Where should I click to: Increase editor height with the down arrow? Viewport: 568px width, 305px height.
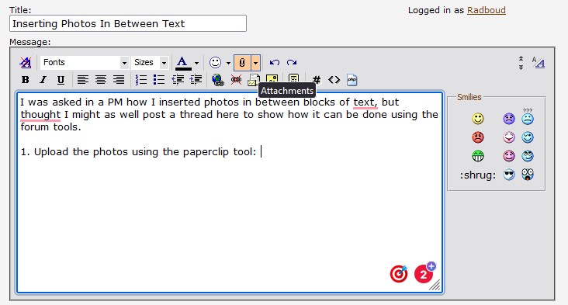[521, 68]
